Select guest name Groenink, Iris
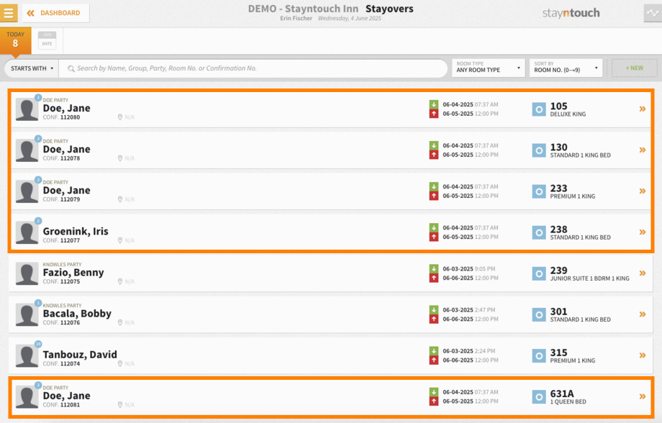Image resolution: width=662 pixels, height=423 pixels. pyautogui.click(x=76, y=232)
